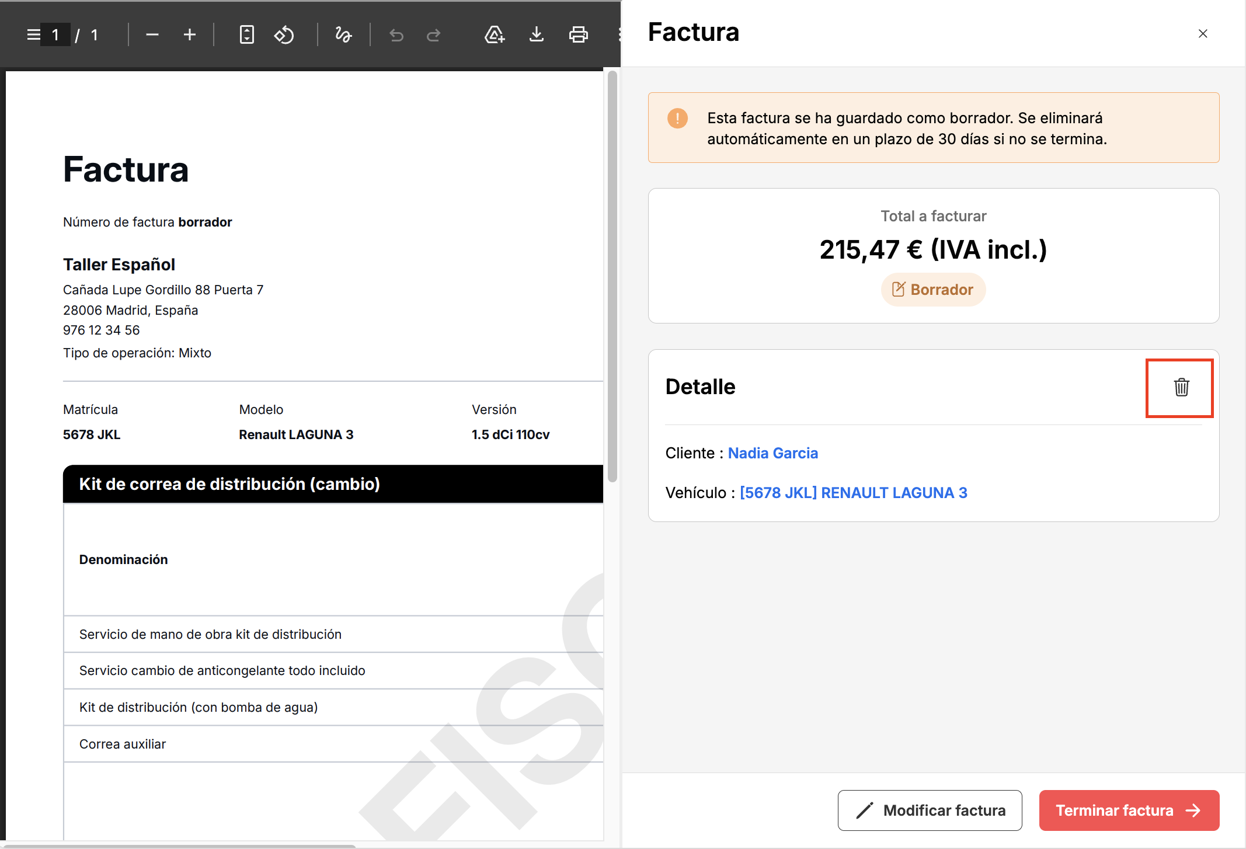Select the draw annotation tool

tap(343, 35)
